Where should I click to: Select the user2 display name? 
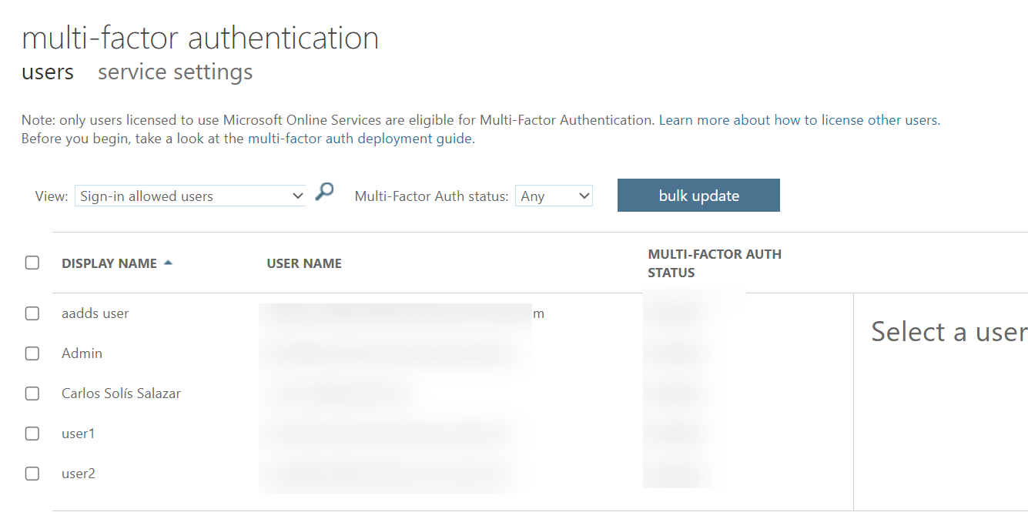pyautogui.click(x=78, y=474)
